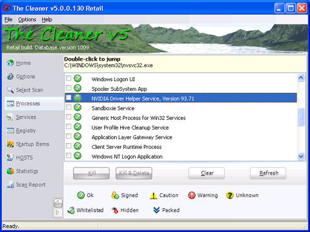This screenshot has width=310, height=232.
Task: Click the Caution triangle legend icon
Action: pos(153,195)
